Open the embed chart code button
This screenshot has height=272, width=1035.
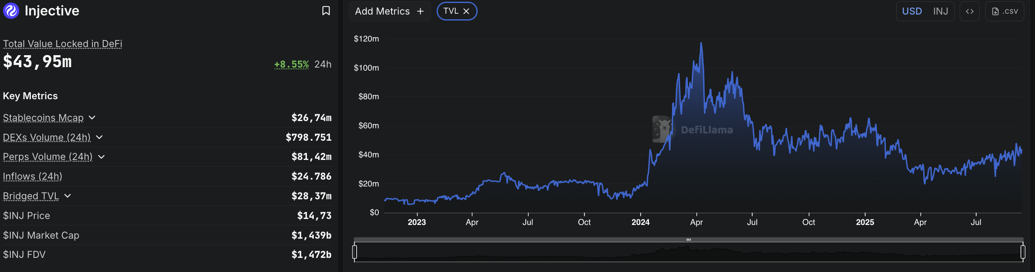pyautogui.click(x=970, y=11)
